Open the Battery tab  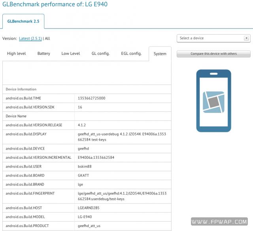44,54
